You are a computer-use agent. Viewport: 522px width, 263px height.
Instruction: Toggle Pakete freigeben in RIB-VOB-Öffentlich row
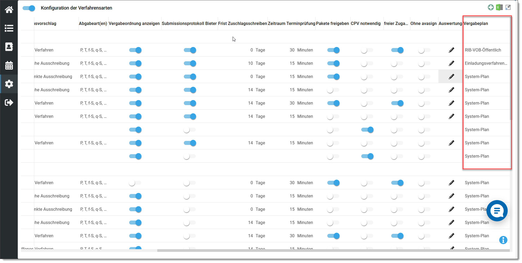tap(333, 50)
